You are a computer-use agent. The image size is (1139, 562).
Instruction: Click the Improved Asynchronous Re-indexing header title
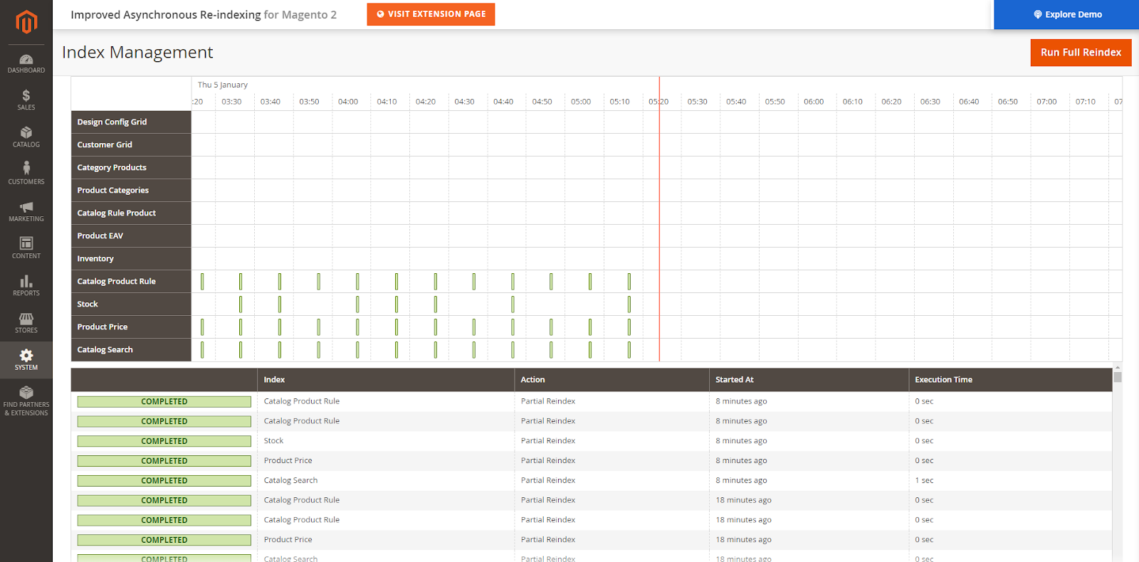(x=204, y=15)
